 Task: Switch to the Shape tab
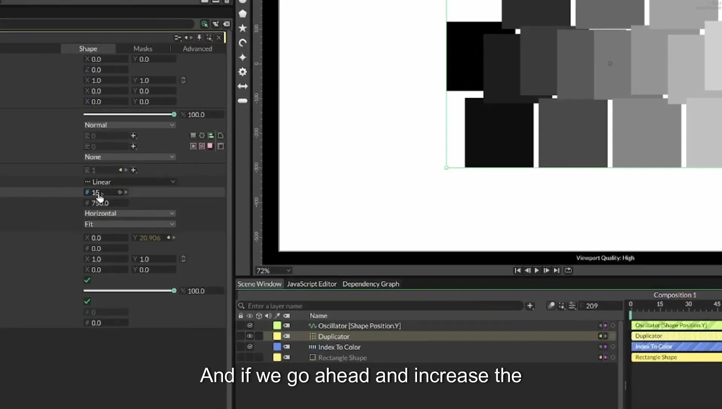pos(88,48)
